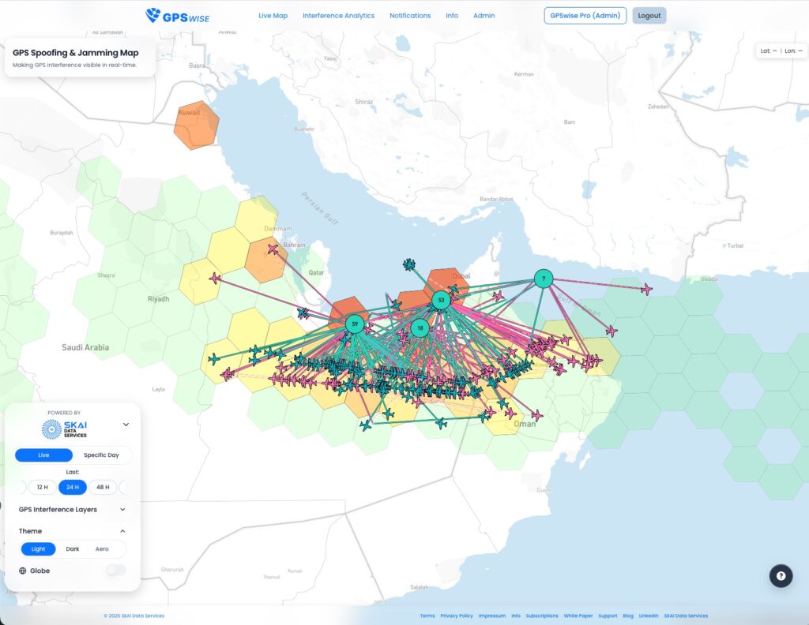The width and height of the screenshot is (809, 625).
Task: Click the cluster marker labeled 18
Action: point(420,327)
